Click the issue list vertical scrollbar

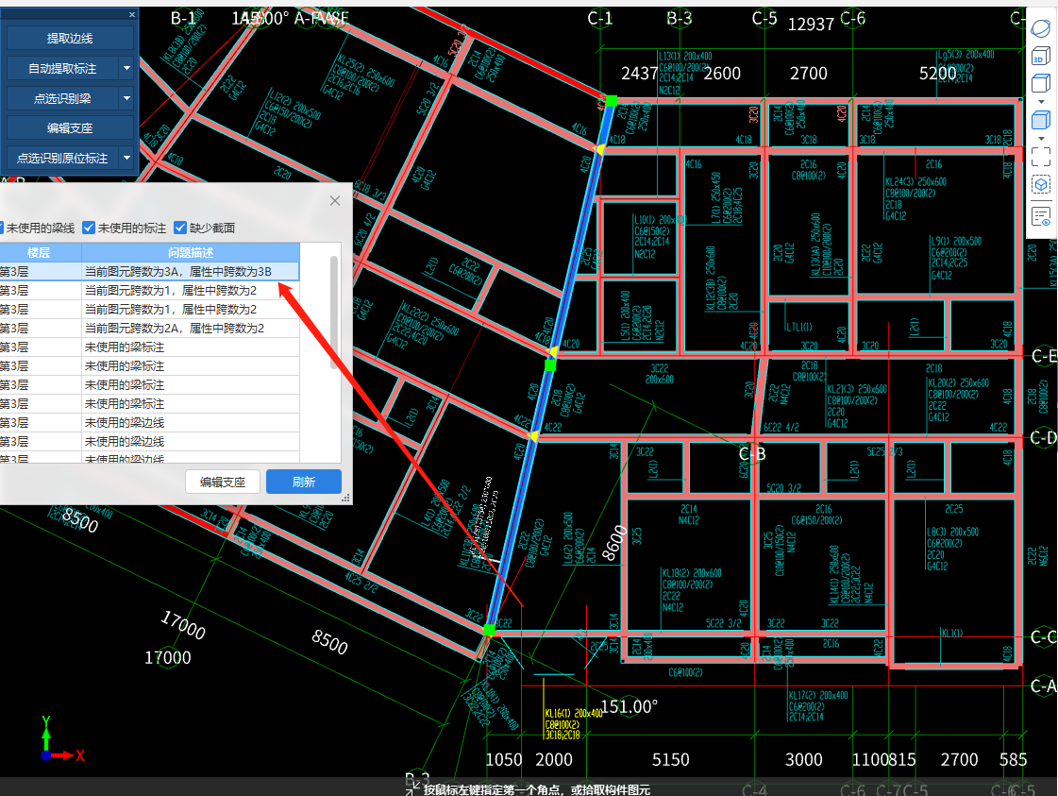(x=333, y=312)
